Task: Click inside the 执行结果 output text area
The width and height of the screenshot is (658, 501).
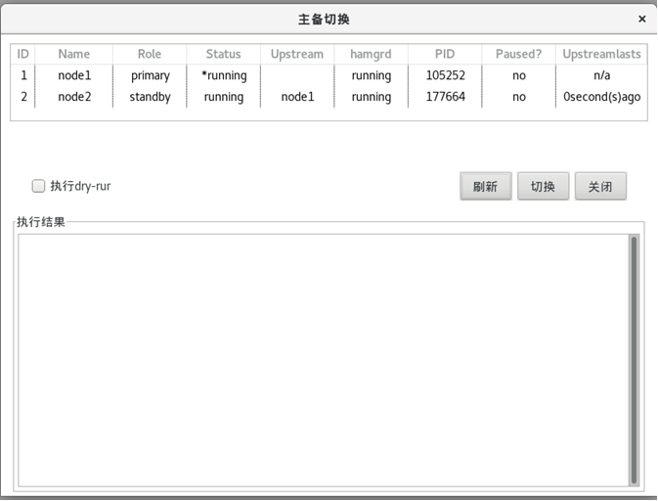Action: 323,359
